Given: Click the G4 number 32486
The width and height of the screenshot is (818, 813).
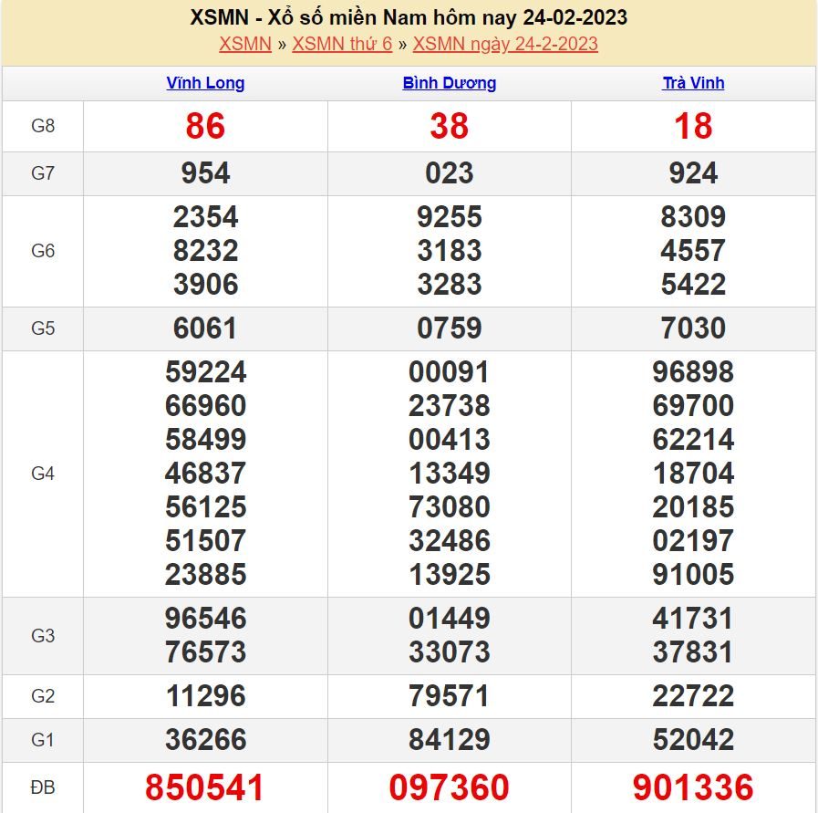Looking at the screenshot, I should click(x=450, y=540).
